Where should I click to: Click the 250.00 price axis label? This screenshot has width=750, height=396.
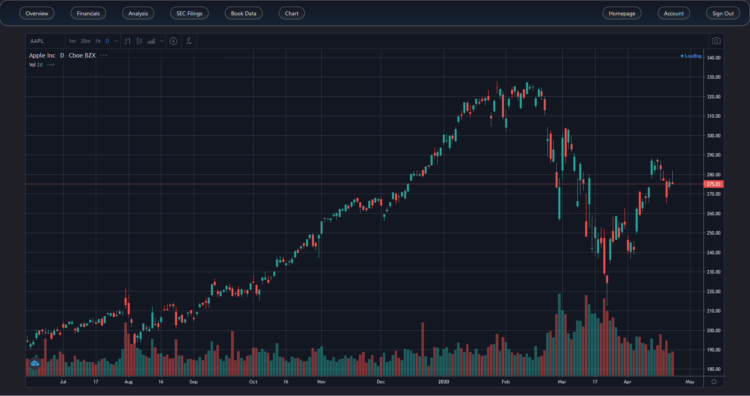(x=714, y=233)
